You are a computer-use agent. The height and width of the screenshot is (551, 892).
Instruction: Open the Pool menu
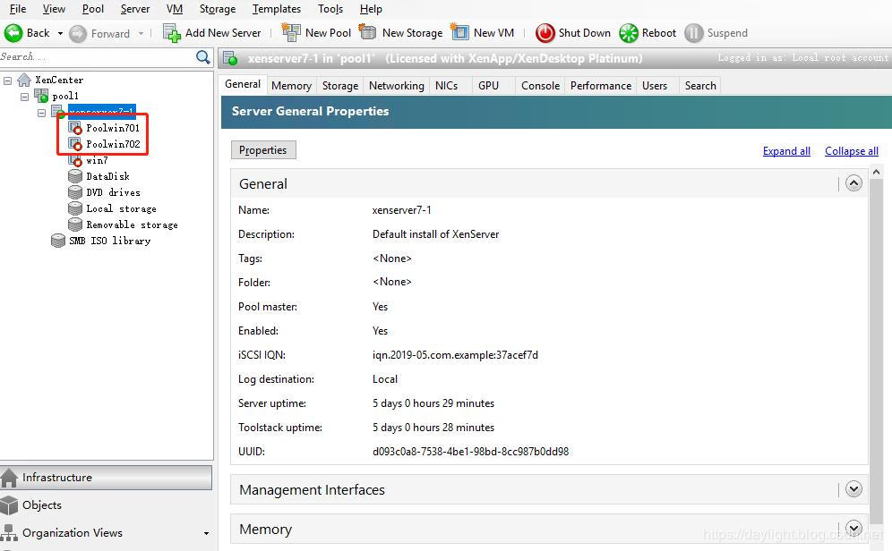[x=93, y=9]
